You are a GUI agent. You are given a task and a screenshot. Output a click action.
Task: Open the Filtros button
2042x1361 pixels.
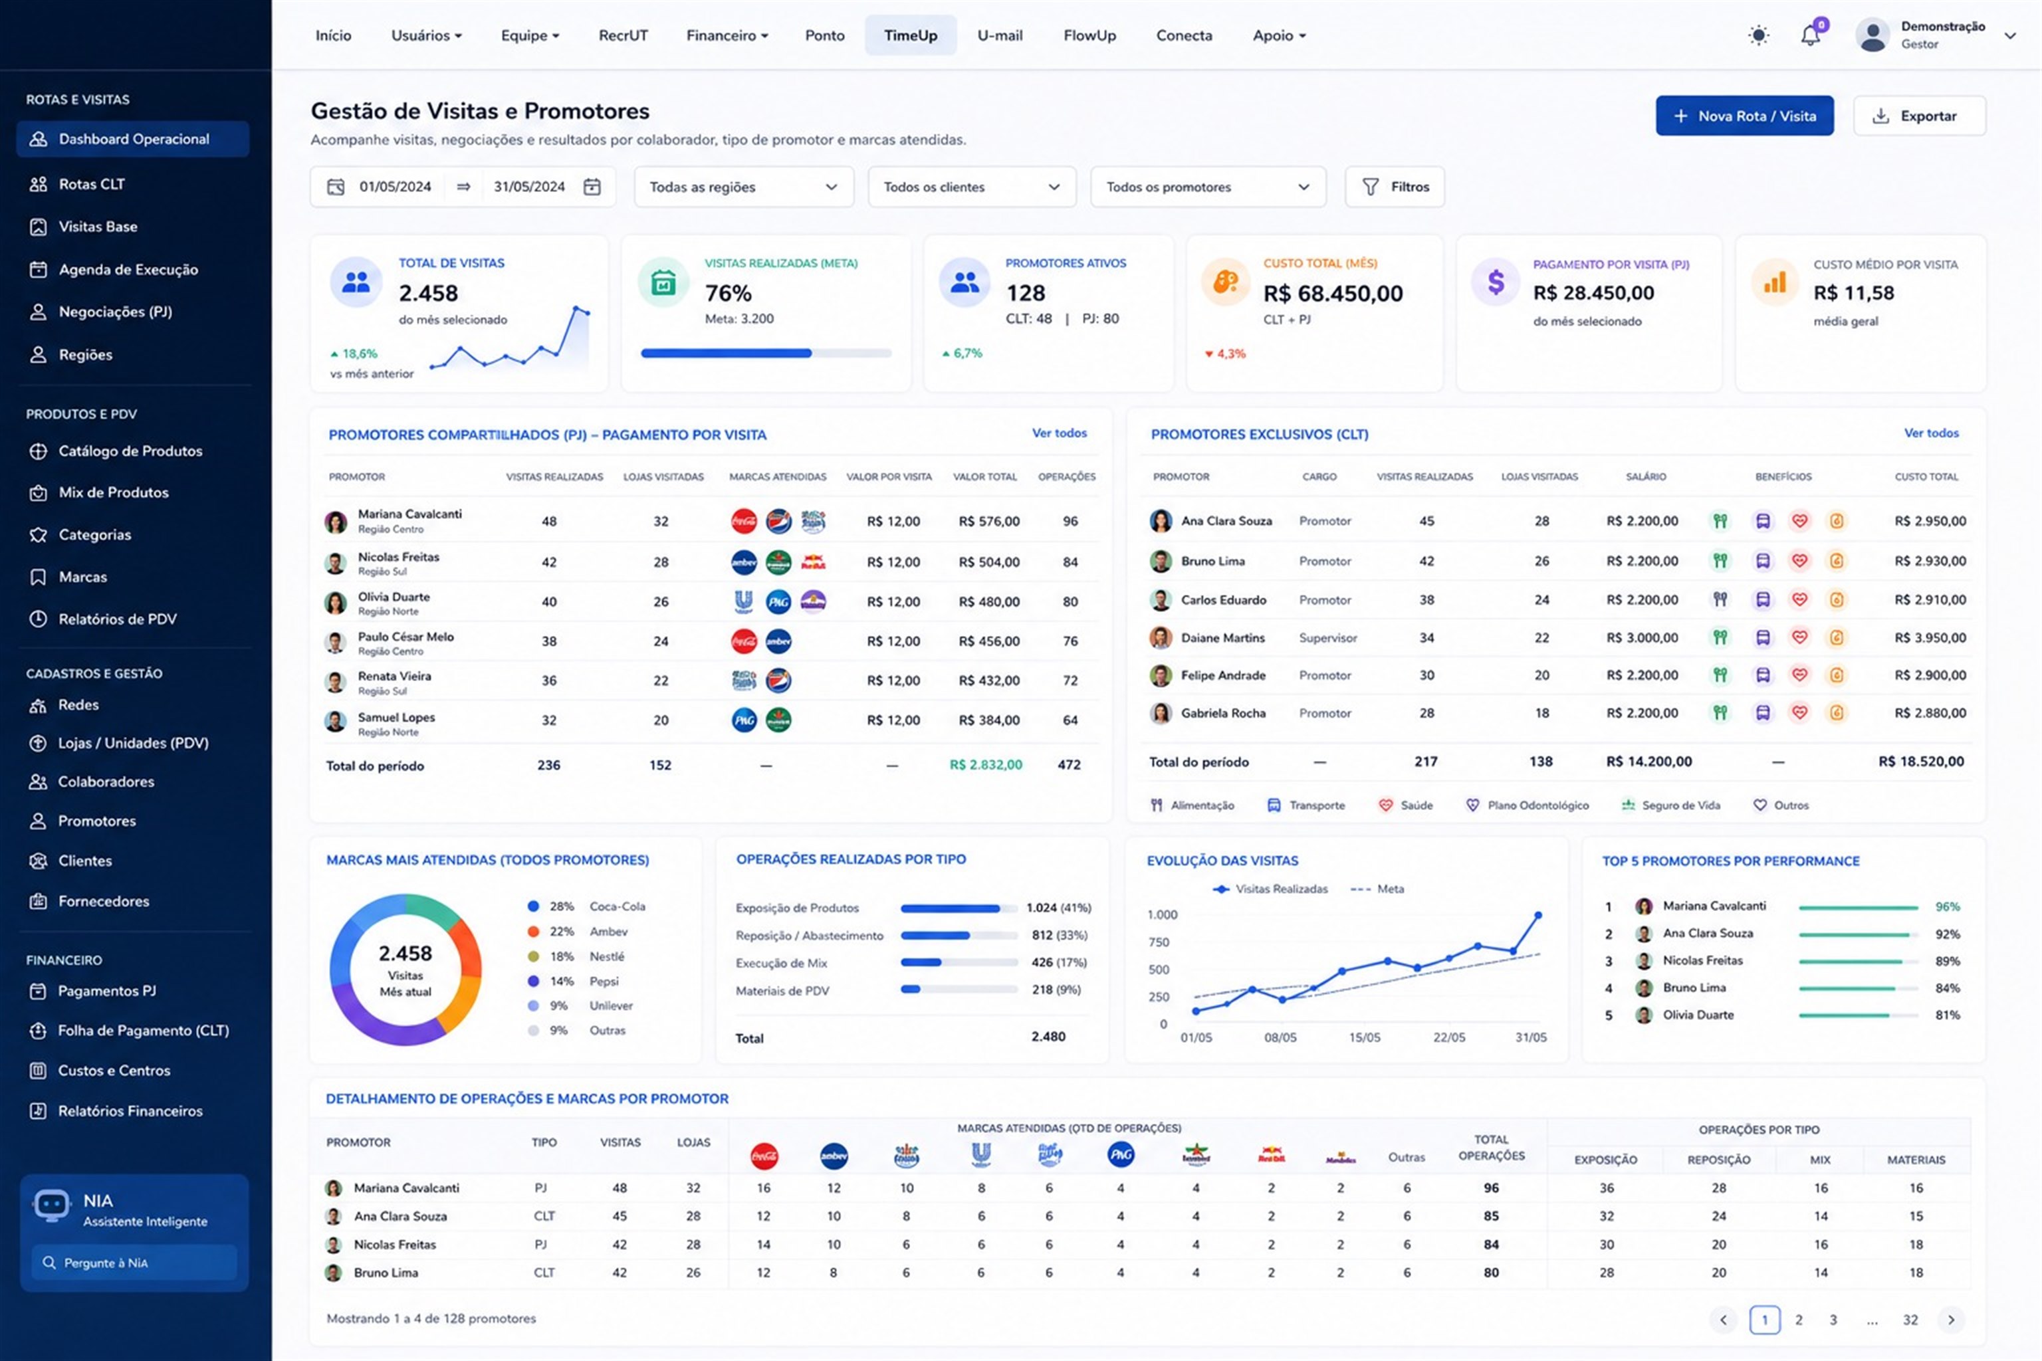click(x=1395, y=187)
